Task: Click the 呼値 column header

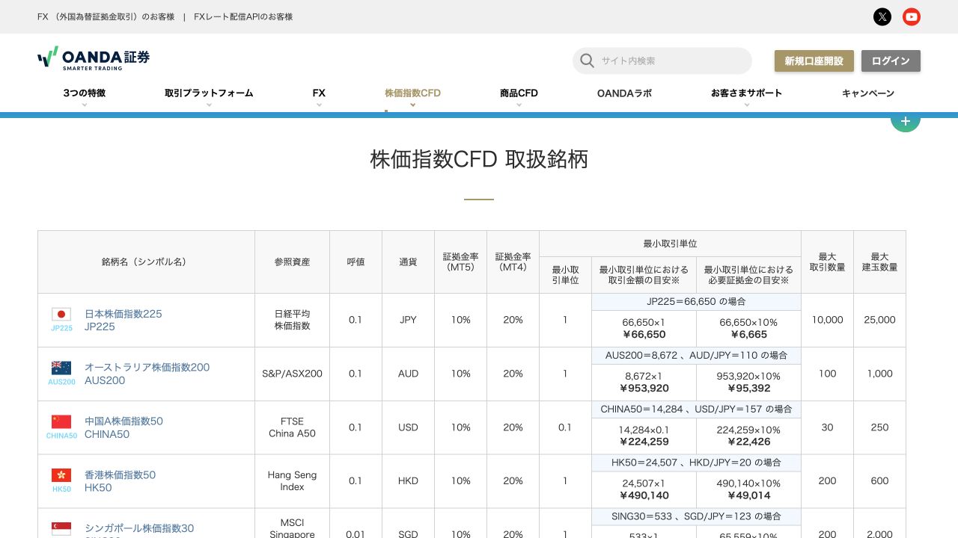Action: 356,262
